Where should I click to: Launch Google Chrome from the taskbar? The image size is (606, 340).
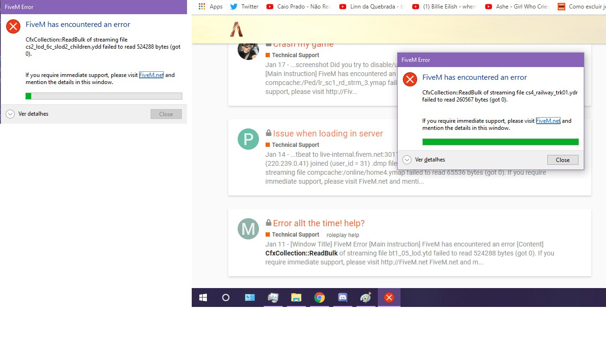[319, 297]
